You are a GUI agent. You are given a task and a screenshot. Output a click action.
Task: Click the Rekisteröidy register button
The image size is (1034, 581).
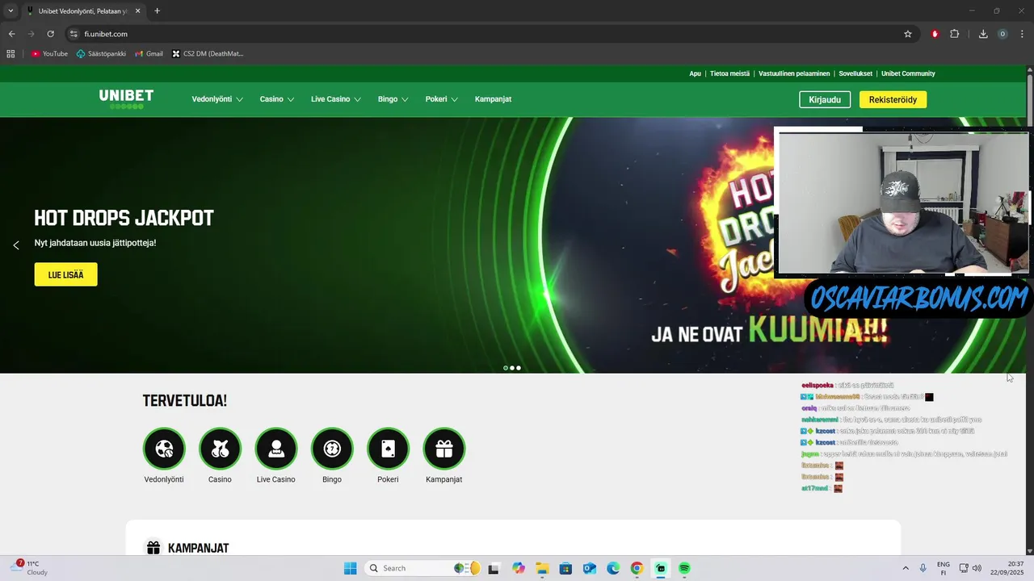coord(893,99)
